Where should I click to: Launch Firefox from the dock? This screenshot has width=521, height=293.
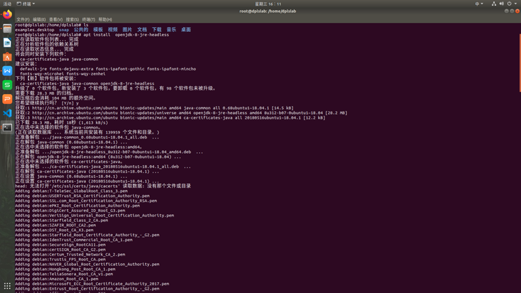(7, 14)
